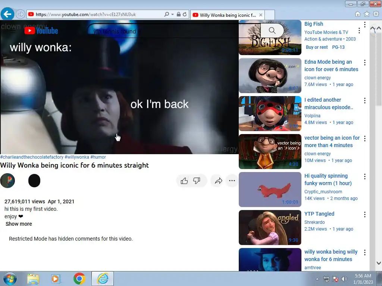Click Buy or rent badge for Big Fish

(317, 47)
